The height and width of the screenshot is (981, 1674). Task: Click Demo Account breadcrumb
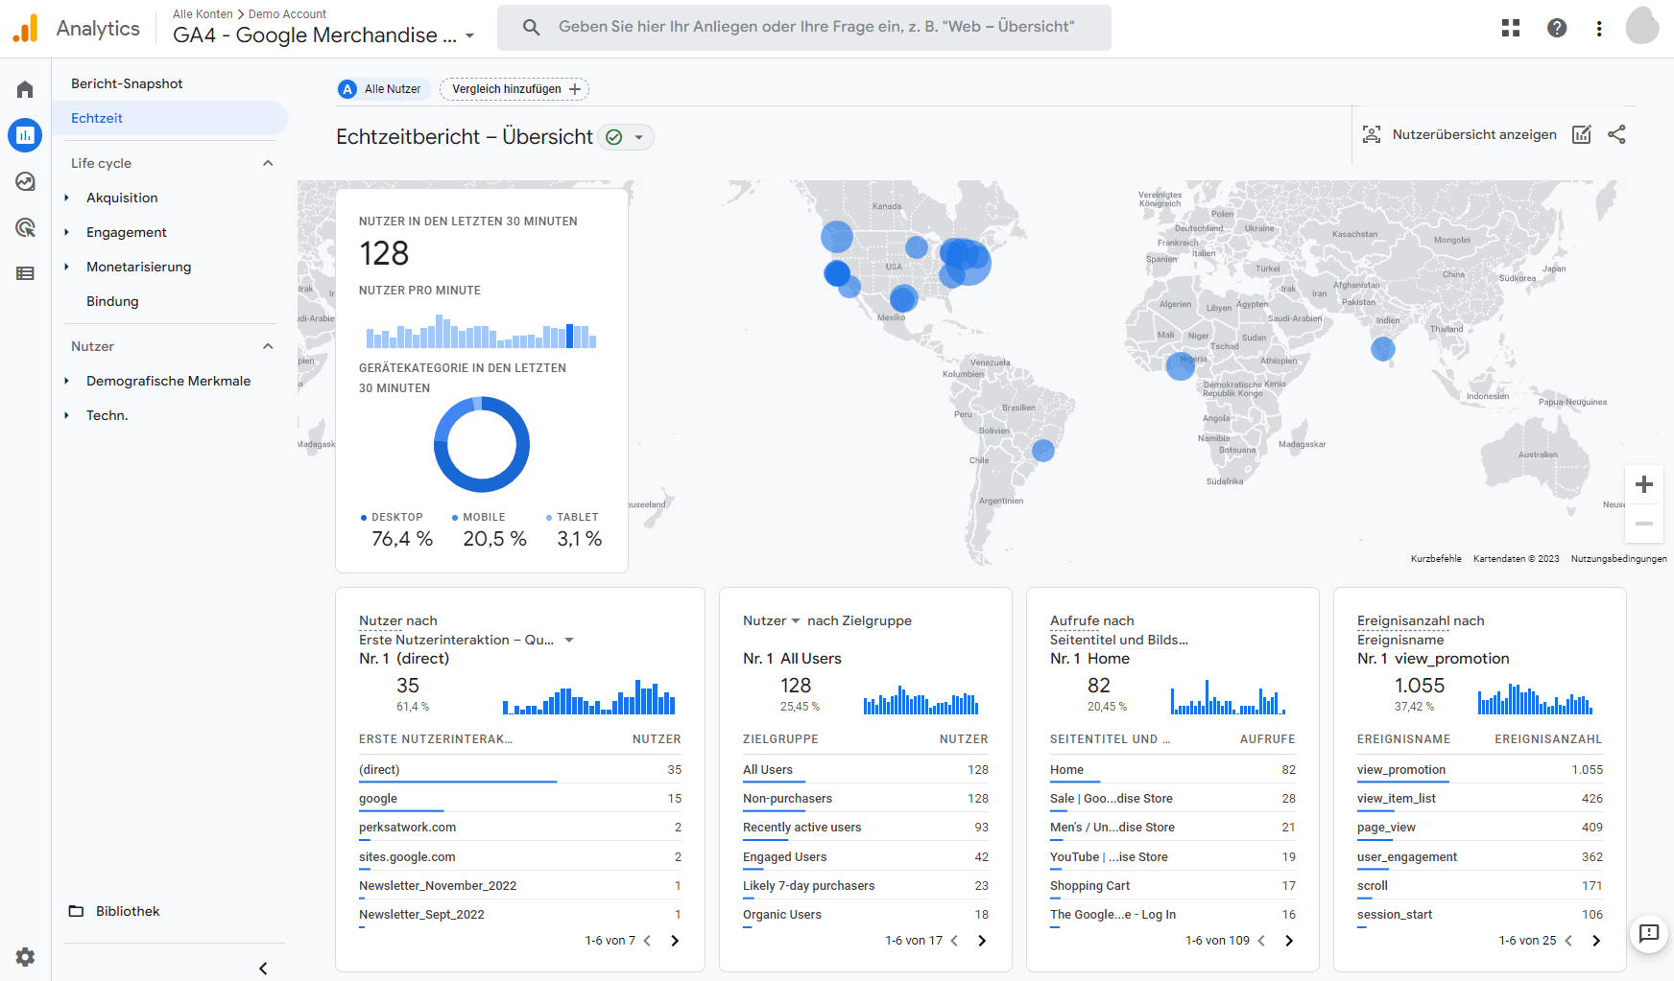[x=287, y=14]
